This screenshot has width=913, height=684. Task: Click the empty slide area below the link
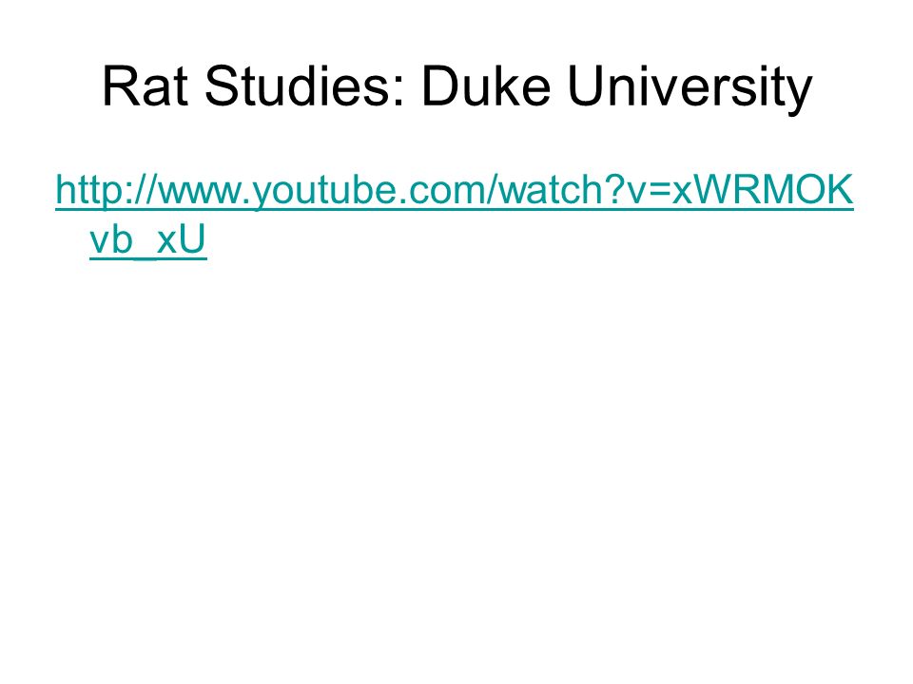click(x=456, y=465)
